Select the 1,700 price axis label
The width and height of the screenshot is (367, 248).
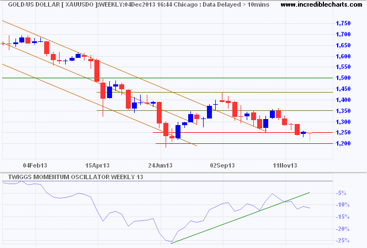pos(343,34)
